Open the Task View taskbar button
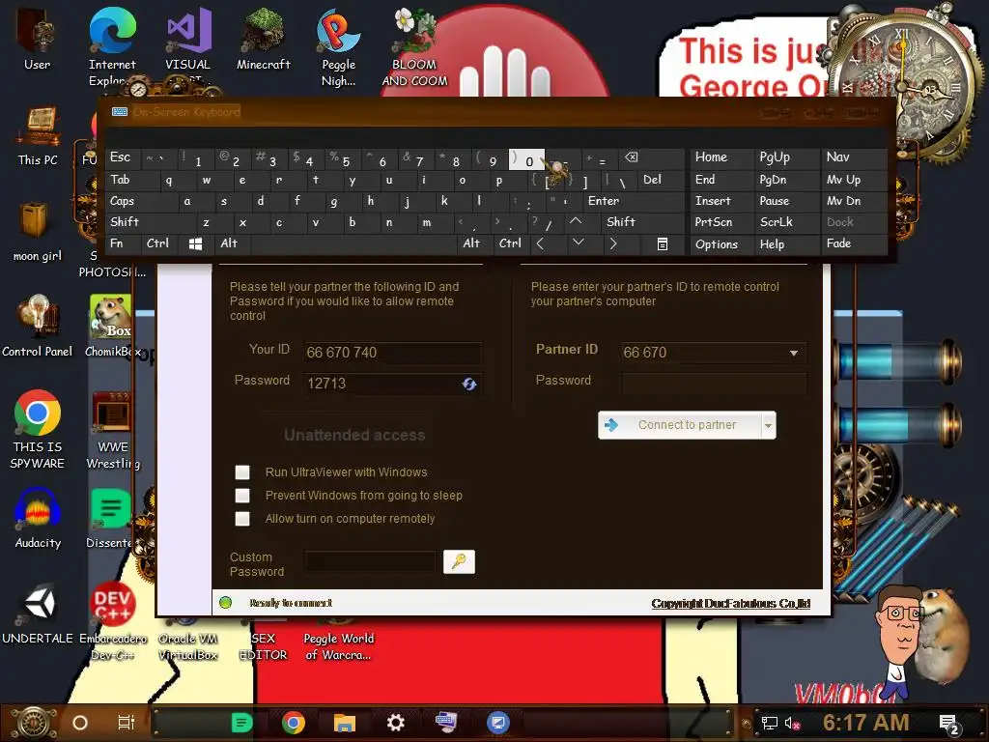Screen dimensions: 989x742 tap(127, 723)
